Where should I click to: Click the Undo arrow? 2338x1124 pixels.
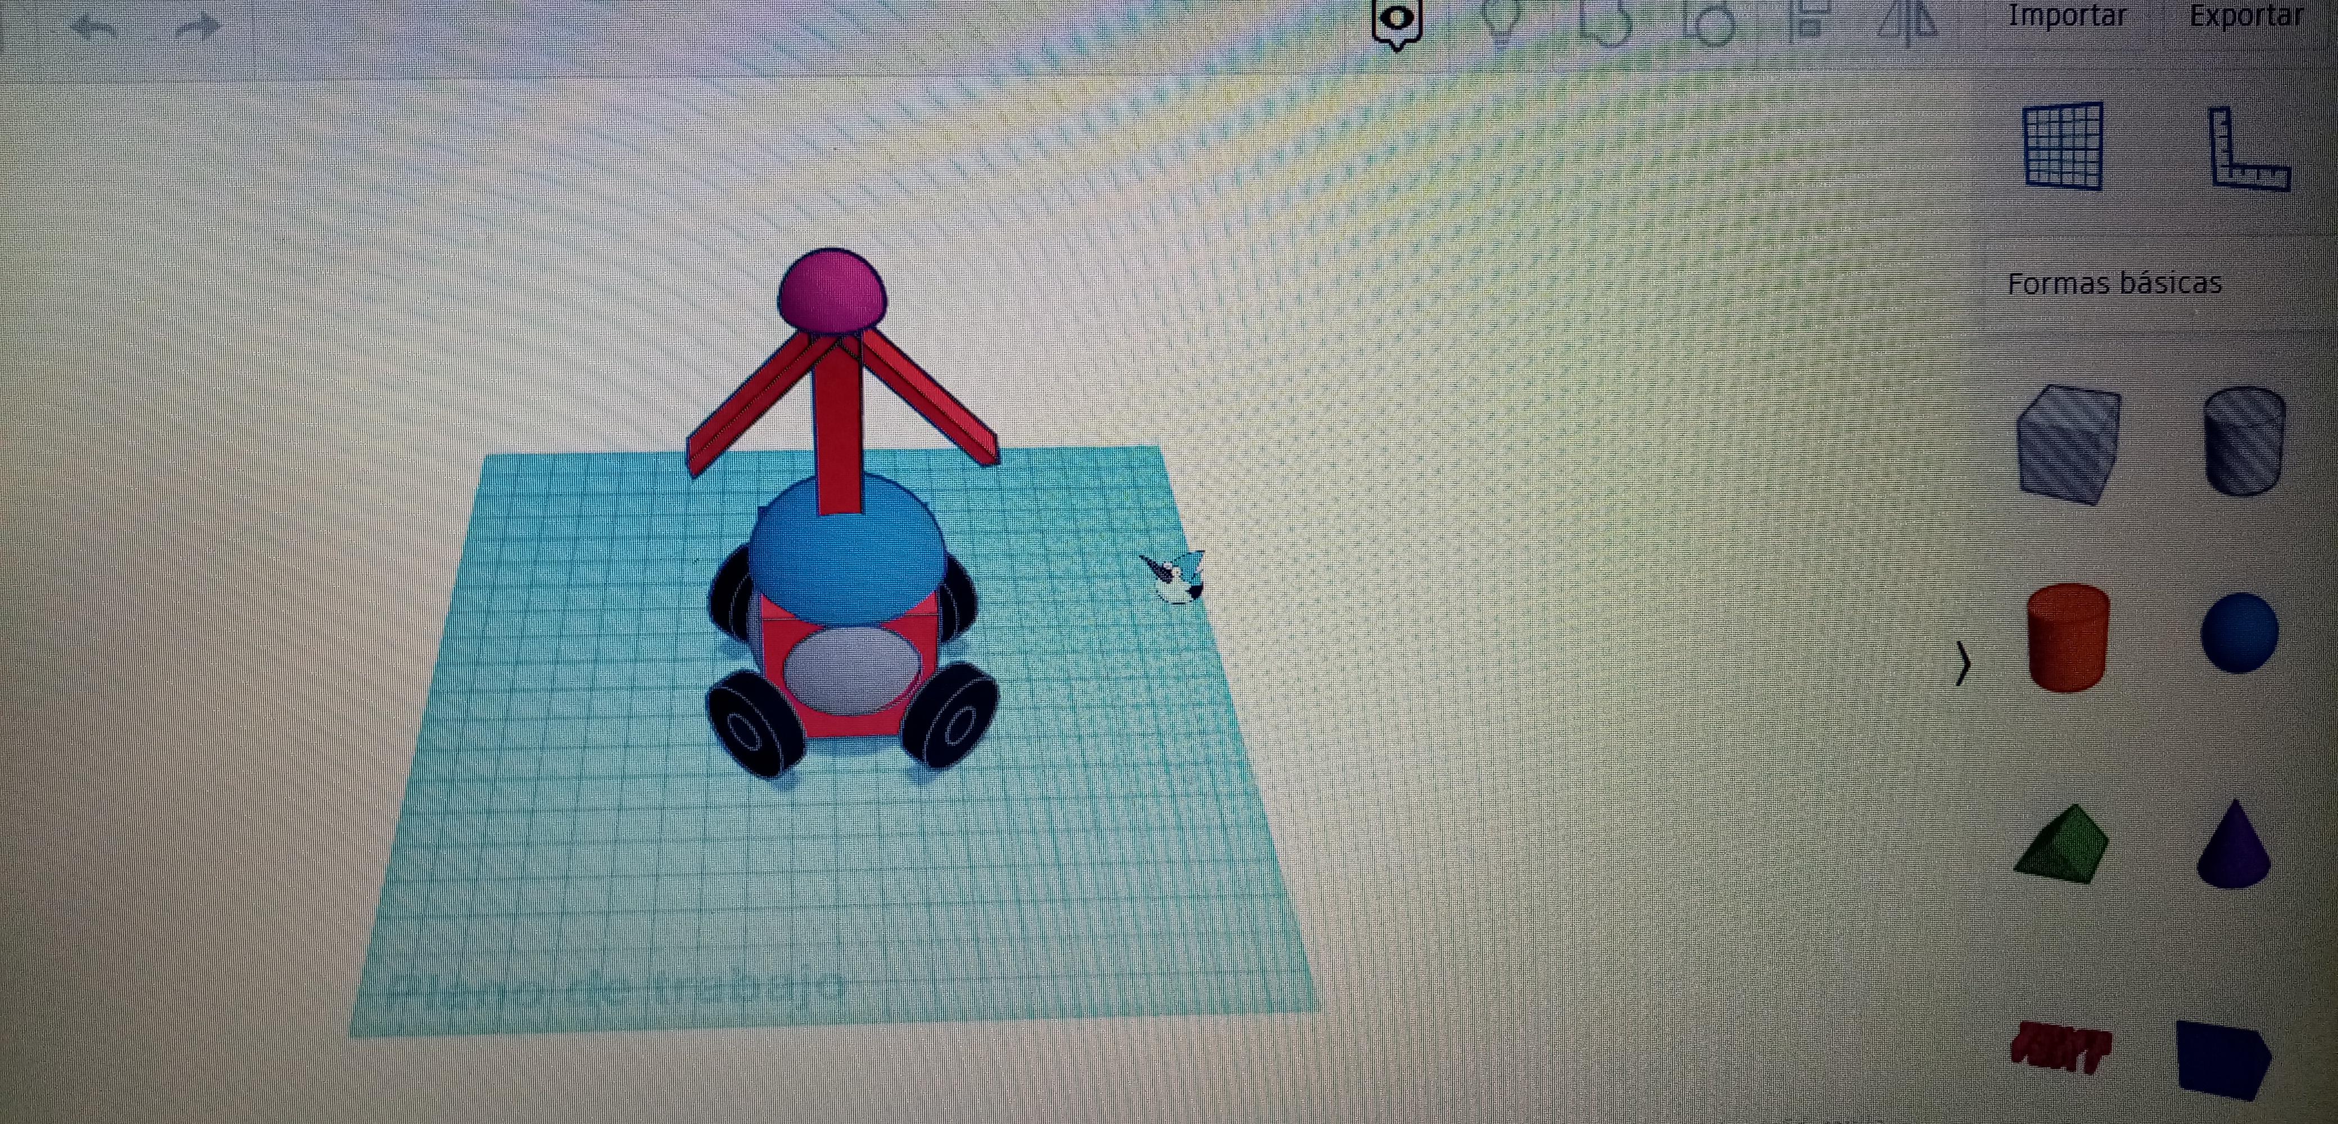94,27
